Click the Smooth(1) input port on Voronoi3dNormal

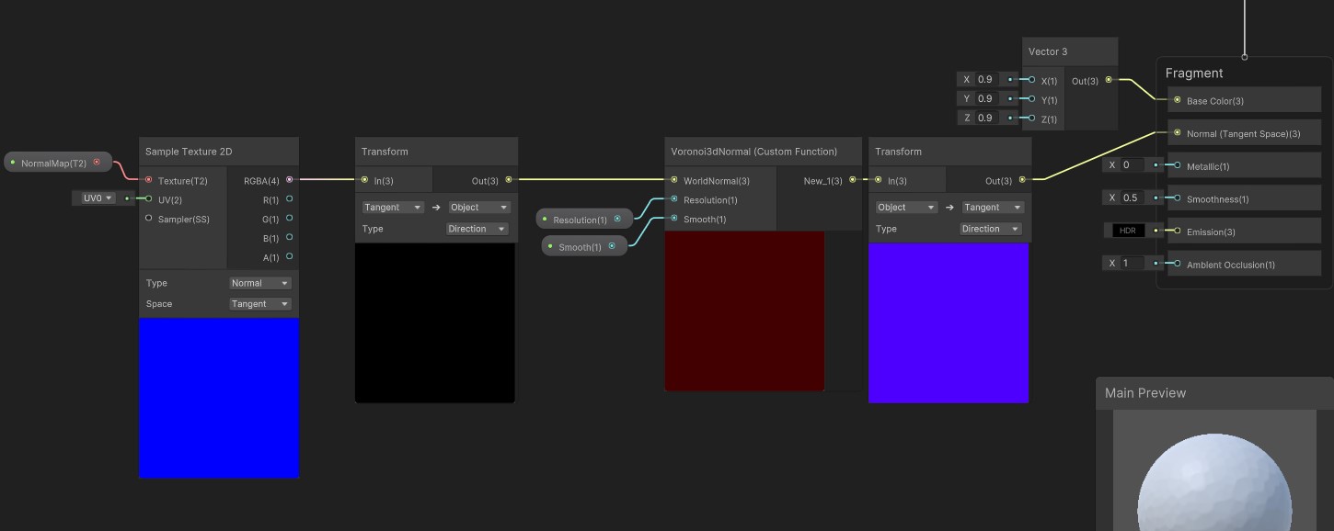(674, 219)
